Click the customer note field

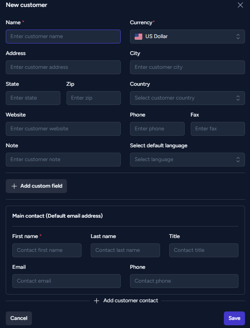point(63,160)
